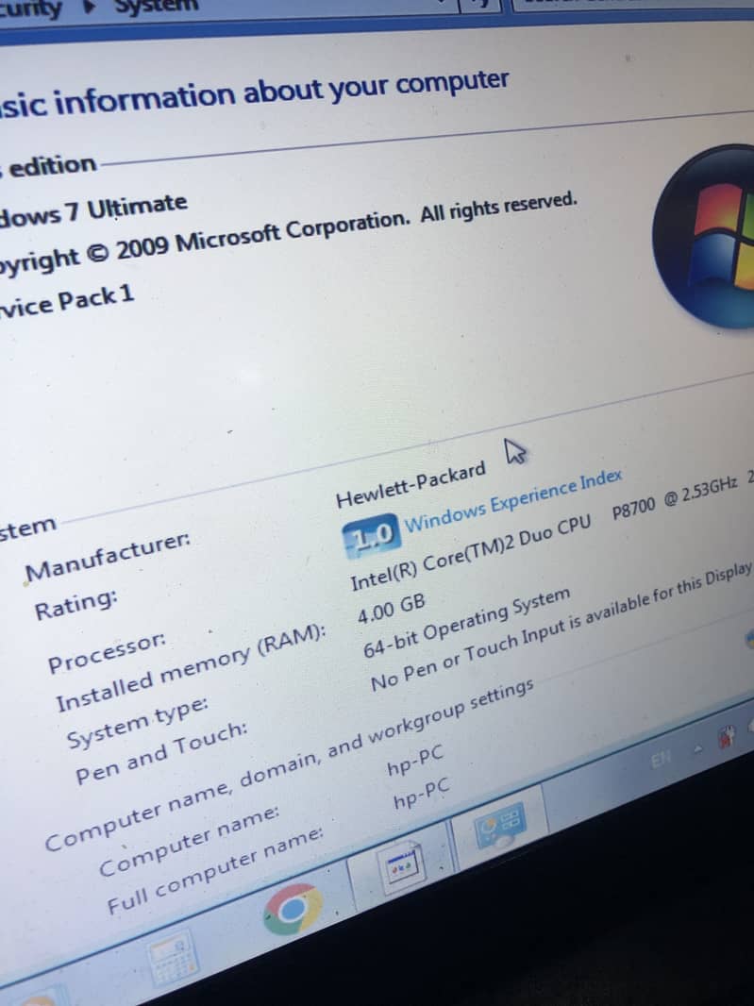
Task: Click the 1.0 rating badge
Action: point(371,535)
